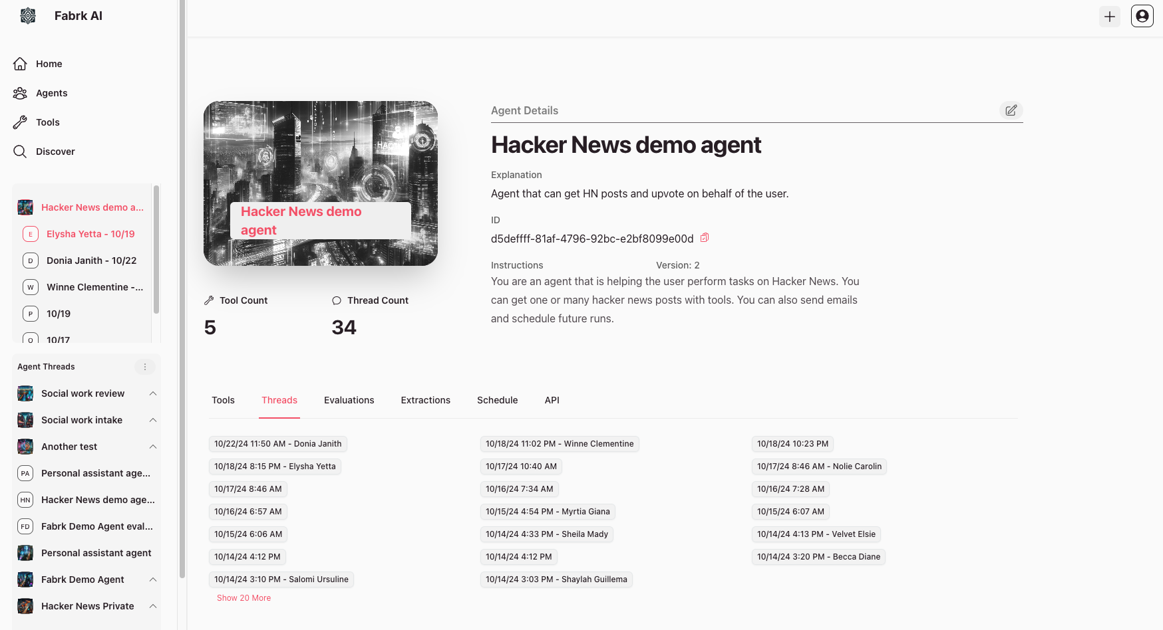This screenshot has height=630, width=1163.
Task: Open thread 10/17/24 8:46 AM - Nolie Carolin
Action: [819, 467]
